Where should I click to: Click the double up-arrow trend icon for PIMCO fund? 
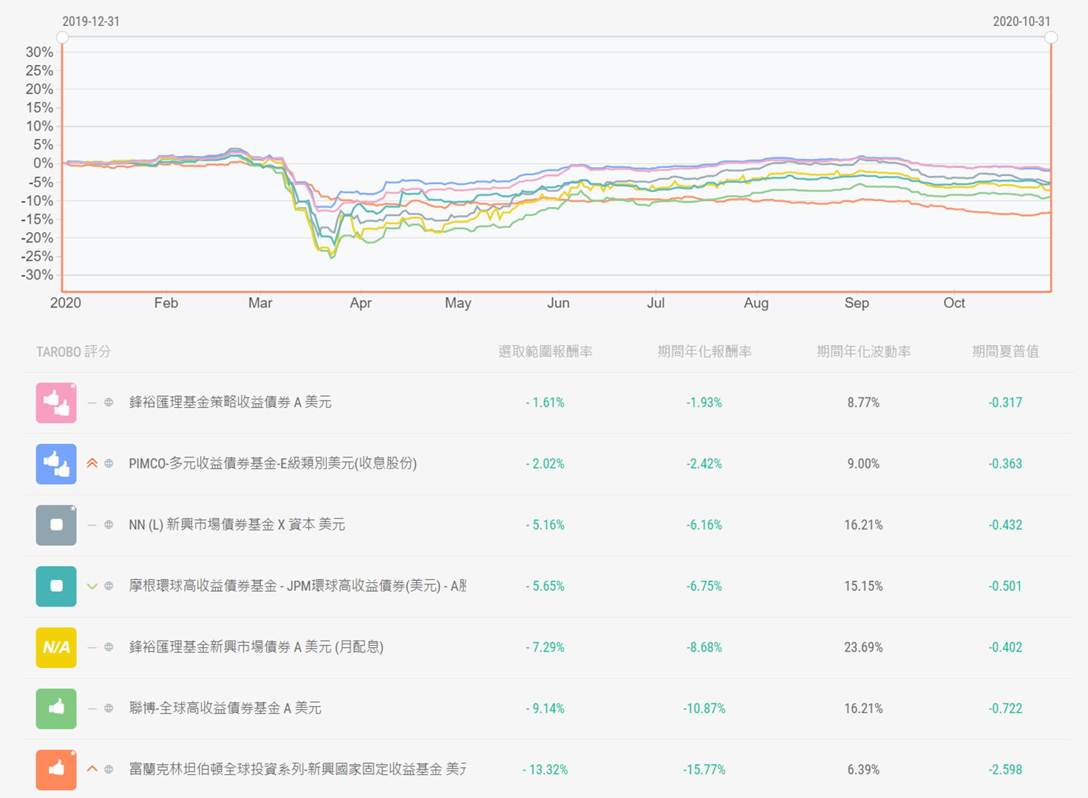[x=92, y=463]
